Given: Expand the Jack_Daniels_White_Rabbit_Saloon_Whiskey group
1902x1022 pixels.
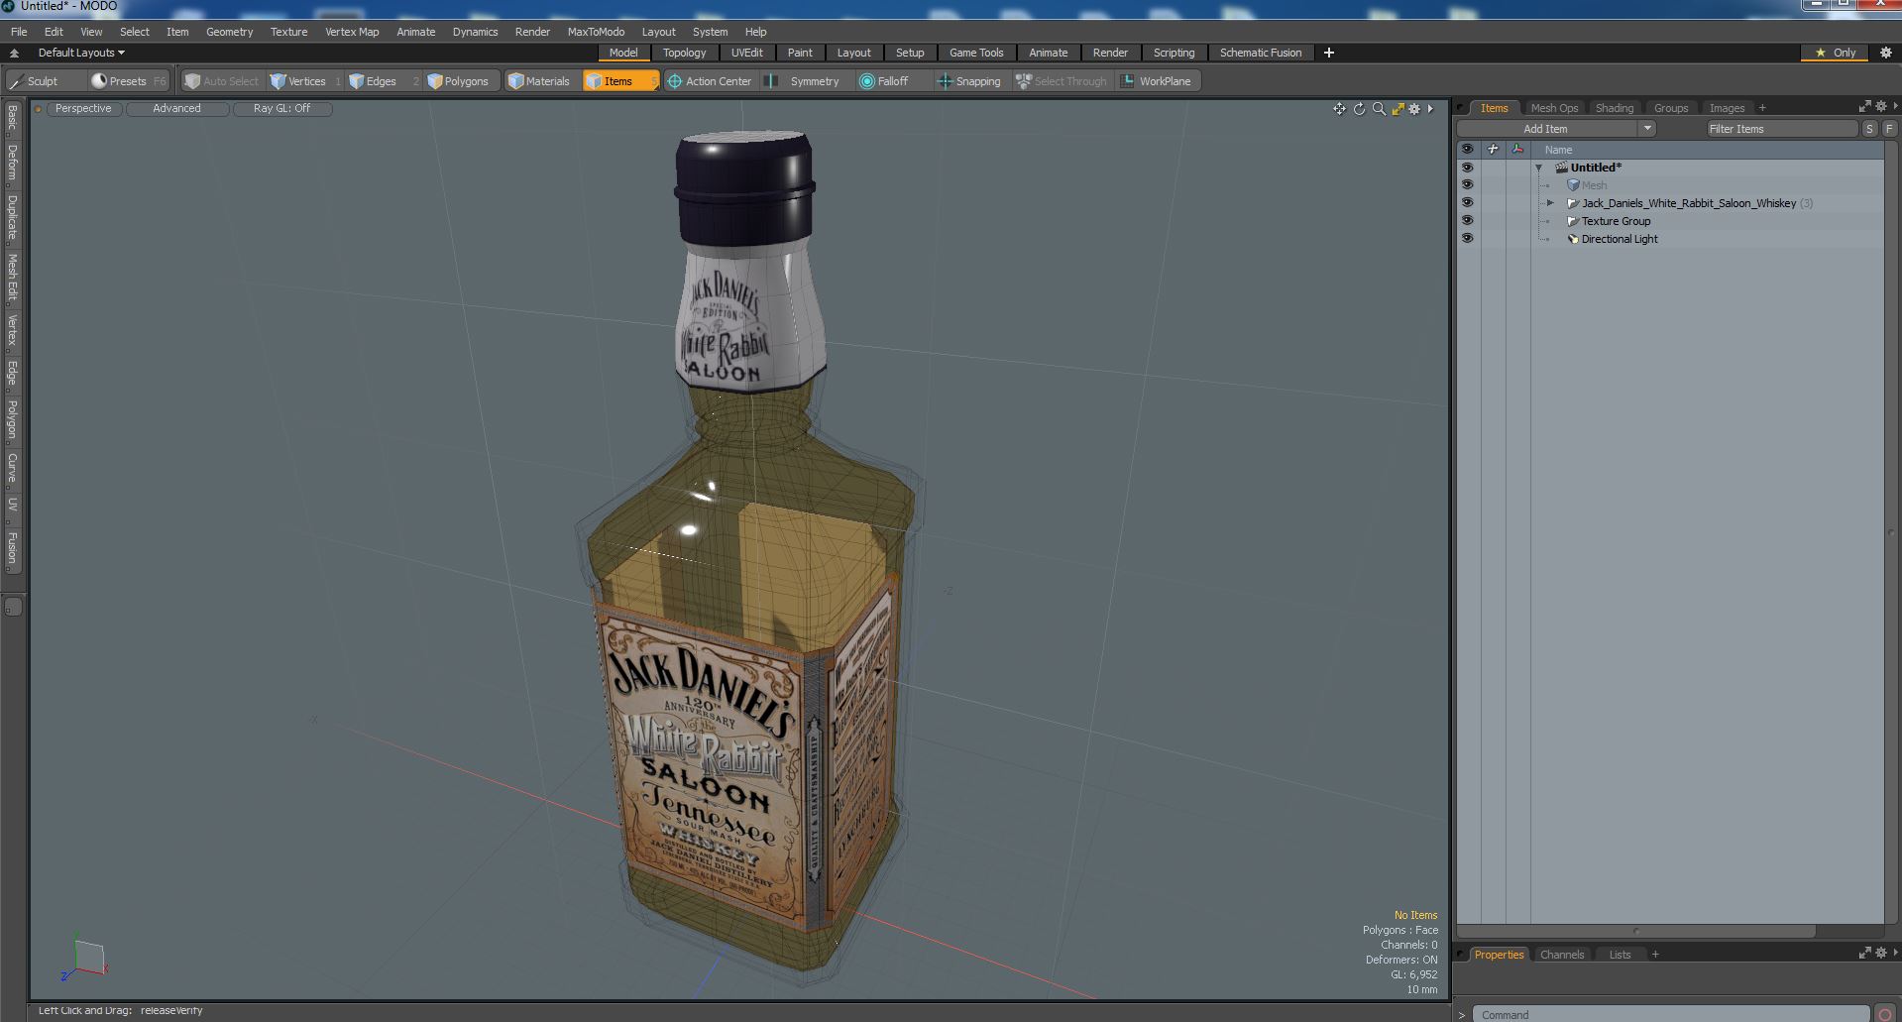Looking at the screenshot, I should [x=1550, y=203].
